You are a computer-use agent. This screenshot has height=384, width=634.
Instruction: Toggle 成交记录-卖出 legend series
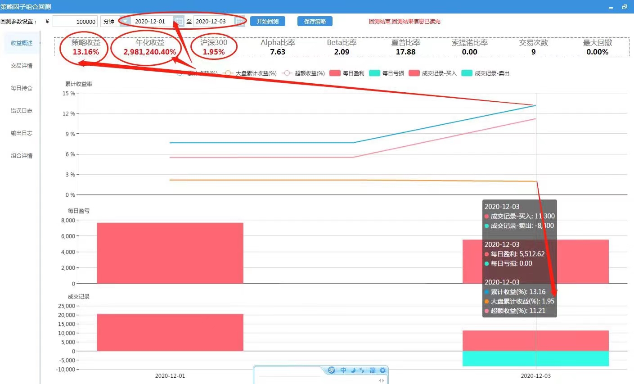(486, 73)
